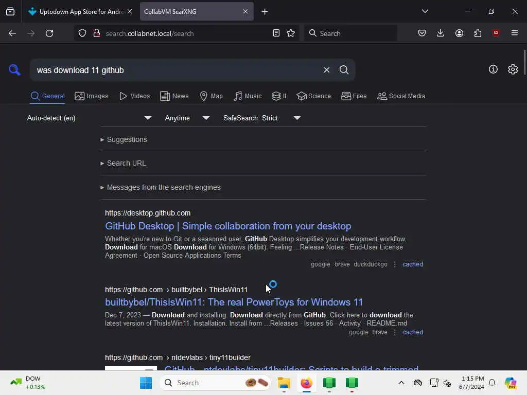Open Copilot preview icon on taskbar
The image size is (527, 395).
click(x=511, y=383)
